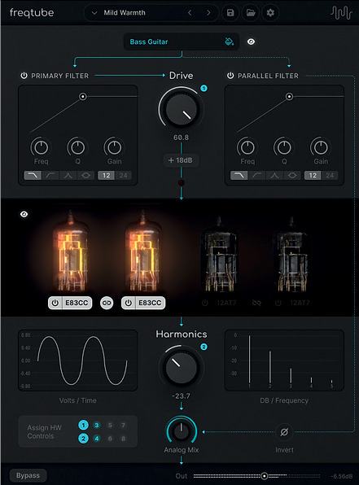Select peak shape in Primary Filter
The width and height of the screenshot is (359, 485).
[x=68, y=176]
